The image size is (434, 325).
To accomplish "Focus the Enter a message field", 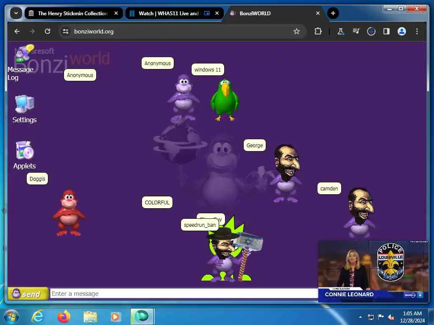I will click(x=184, y=294).
